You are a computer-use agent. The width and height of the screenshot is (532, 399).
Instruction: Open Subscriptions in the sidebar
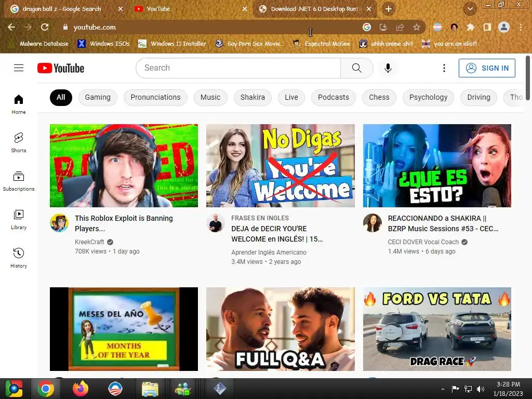click(19, 181)
